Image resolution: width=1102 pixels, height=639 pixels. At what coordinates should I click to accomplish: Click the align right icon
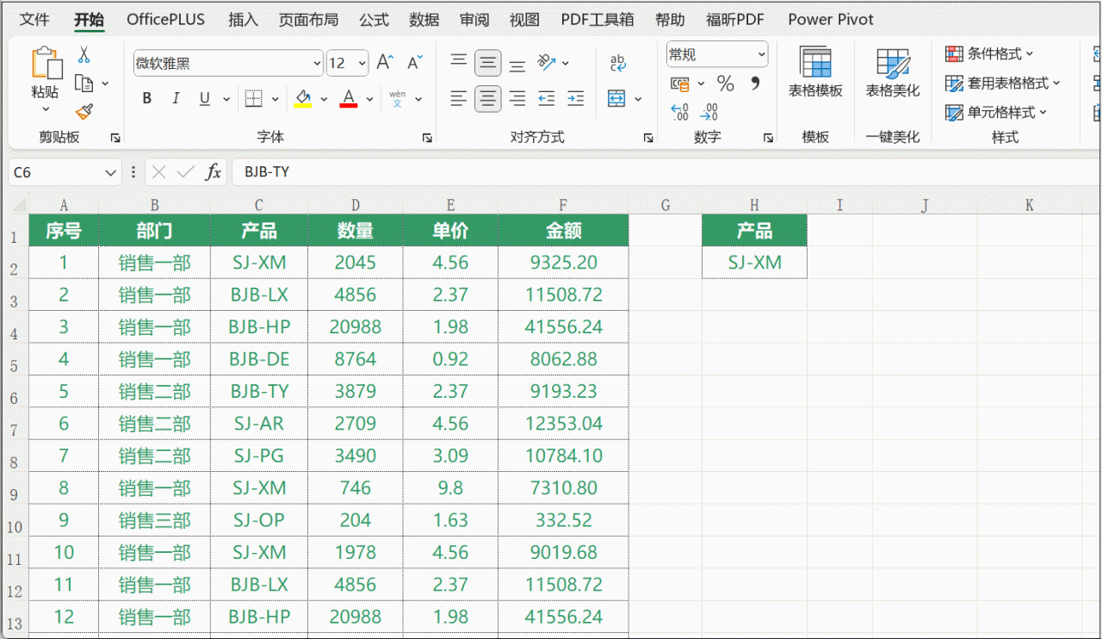(x=517, y=99)
